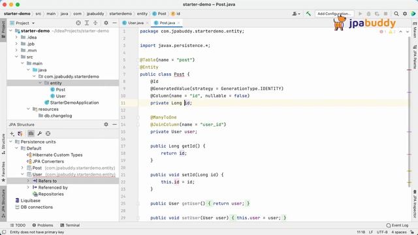The height and width of the screenshot is (235, 418).
Task: Collapse Persistence units node
Action: pos(10,142)
